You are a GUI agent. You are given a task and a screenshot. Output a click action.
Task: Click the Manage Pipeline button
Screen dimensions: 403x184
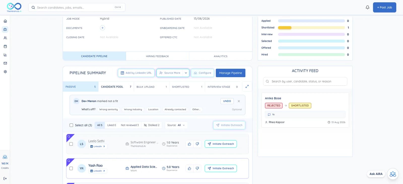point(230,73)
